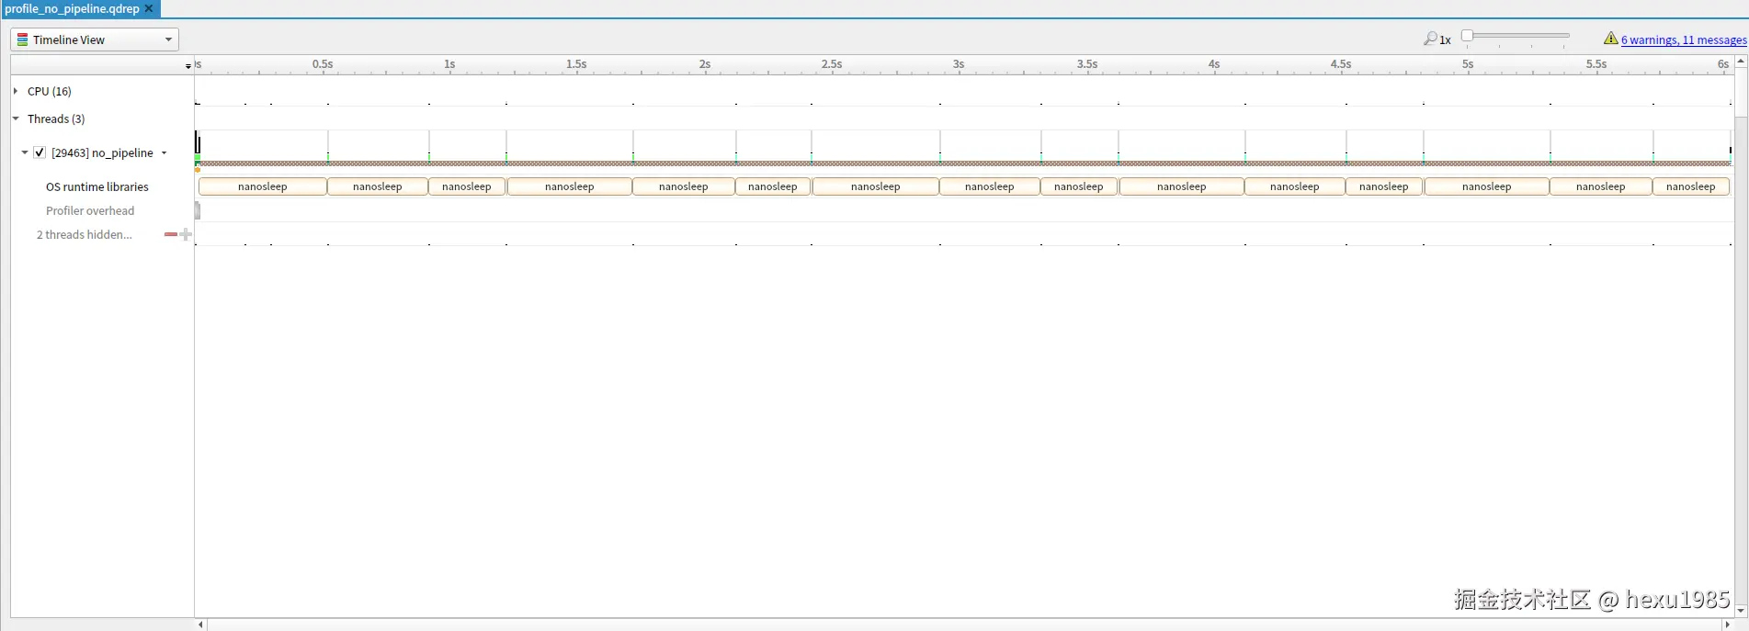This screenshot has width=1749, height=631.
Task: Open the 6 warnings, 11 messages link
Action: point(1684,39)
